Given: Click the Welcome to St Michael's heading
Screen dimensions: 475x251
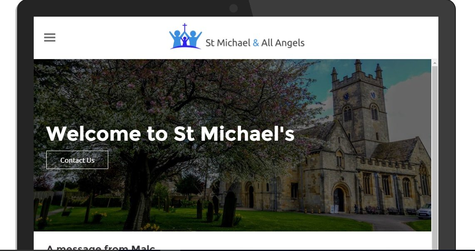Looking at the screenshot, I should click(170, 134).
